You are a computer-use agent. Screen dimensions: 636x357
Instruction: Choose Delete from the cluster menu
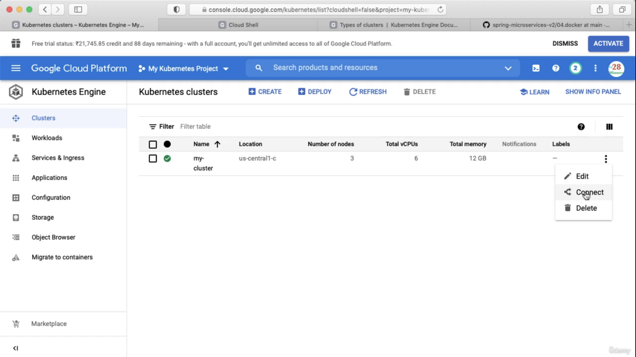tap(583, 208)
